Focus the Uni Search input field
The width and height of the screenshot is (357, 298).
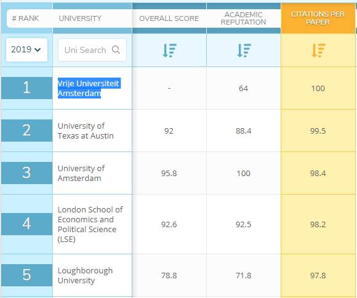pyautogui.click(x=92, y=50)
